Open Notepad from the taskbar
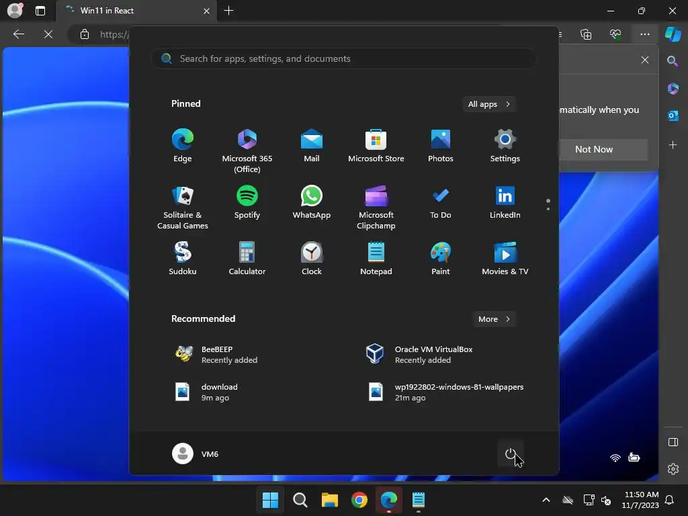Image resolution: width=688 pixels, height=516 pixels. [x=419, y=500]
